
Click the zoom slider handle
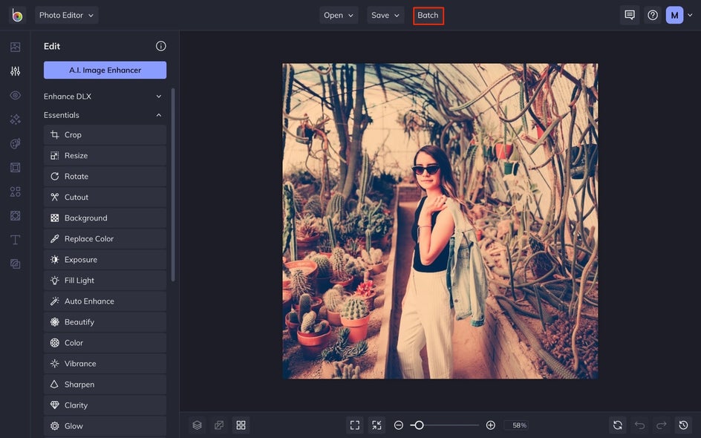419,425
